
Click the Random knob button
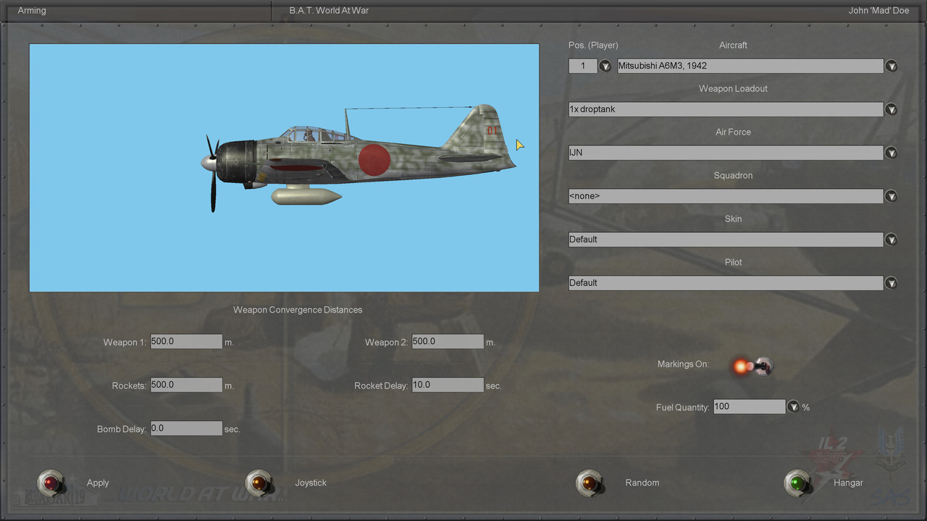click(x=590, y=483)
